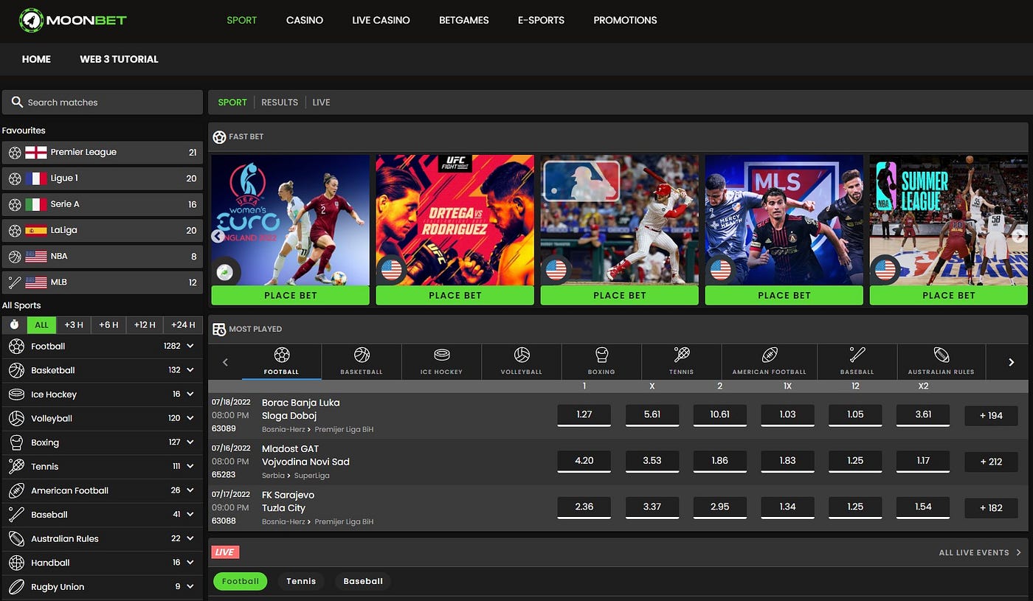
Task: Expand the Ice Hockey sport chevron
Action: pyautogui.click(x=190, y=395)
